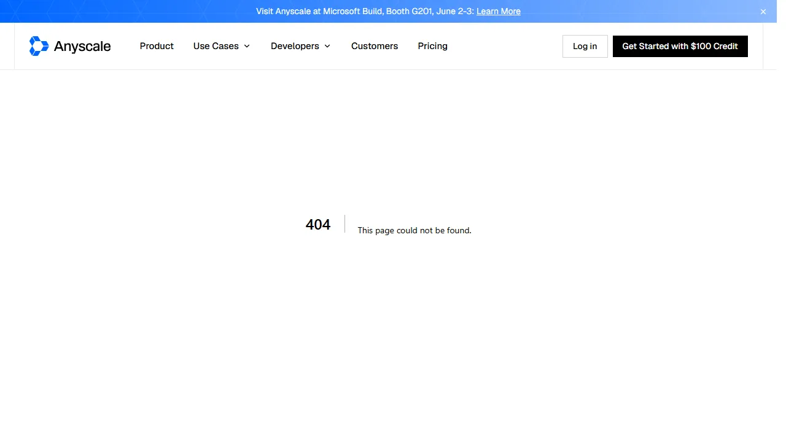Expand the Use Cases chevron arrow

click(x=247, y=46)
